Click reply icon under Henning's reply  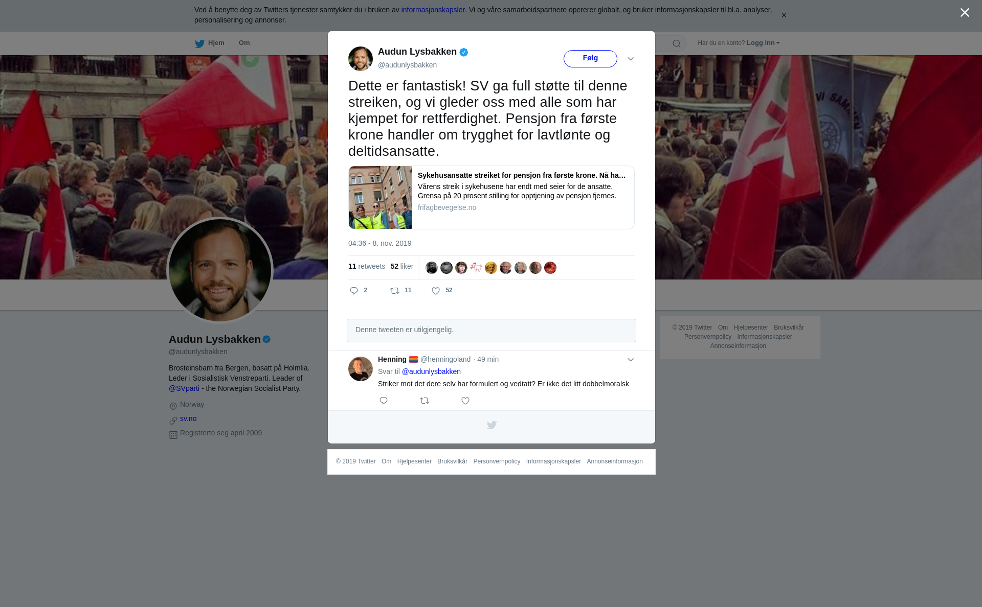[x=384, y=401]
